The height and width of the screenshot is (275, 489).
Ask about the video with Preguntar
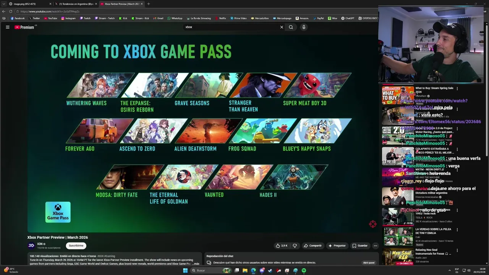point(337,246)
